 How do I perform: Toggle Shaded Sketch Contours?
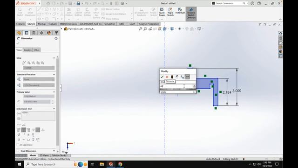pyautogui.click(x=191, y=14)
